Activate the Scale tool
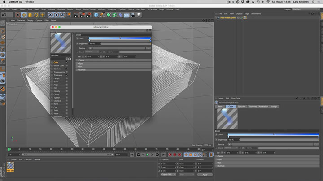The height and width of the screenshot is (181, 323). [x=30, y=15]
